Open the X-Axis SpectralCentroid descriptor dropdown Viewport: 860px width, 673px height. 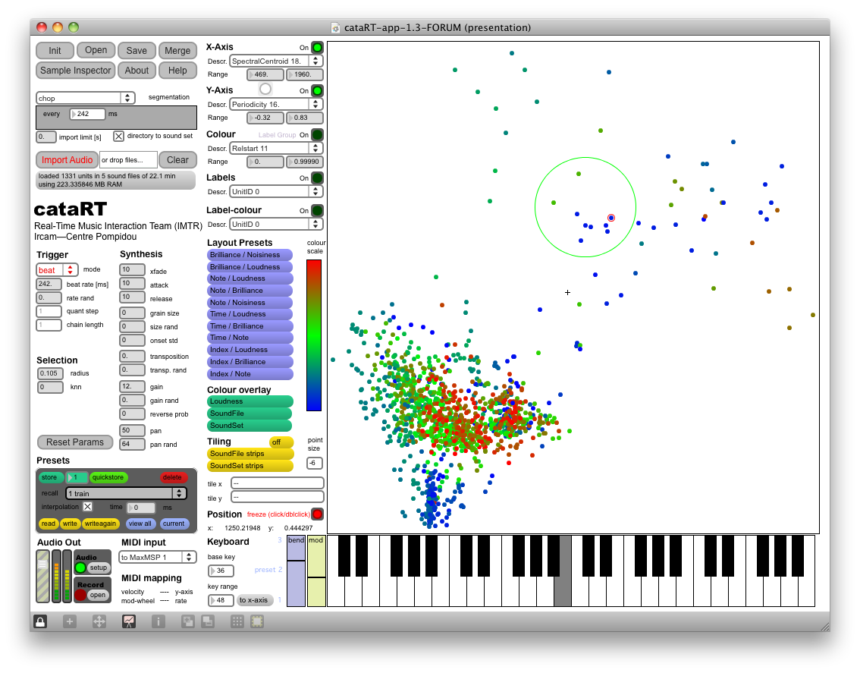276,61
